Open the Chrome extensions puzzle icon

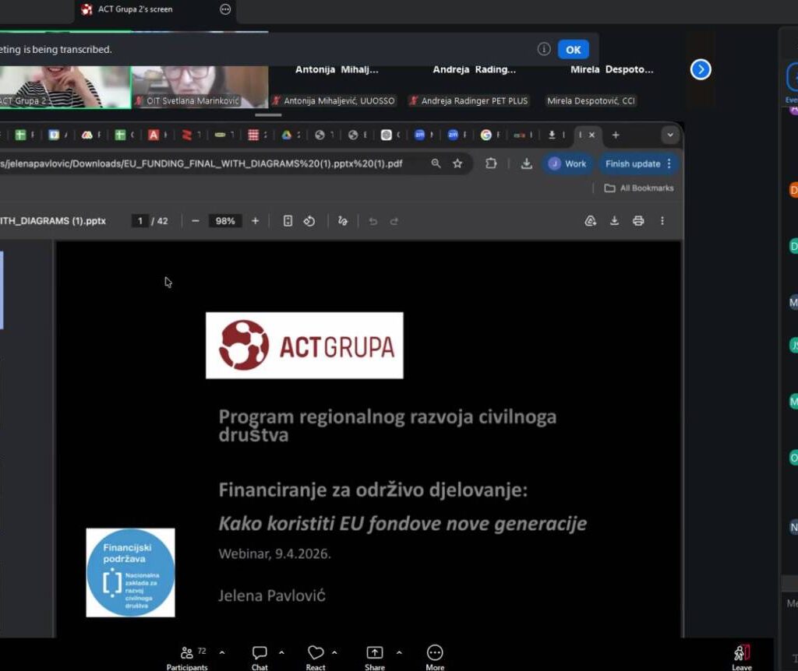tap(491, 163)
